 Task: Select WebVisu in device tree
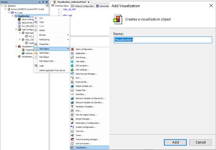point(27,53)
